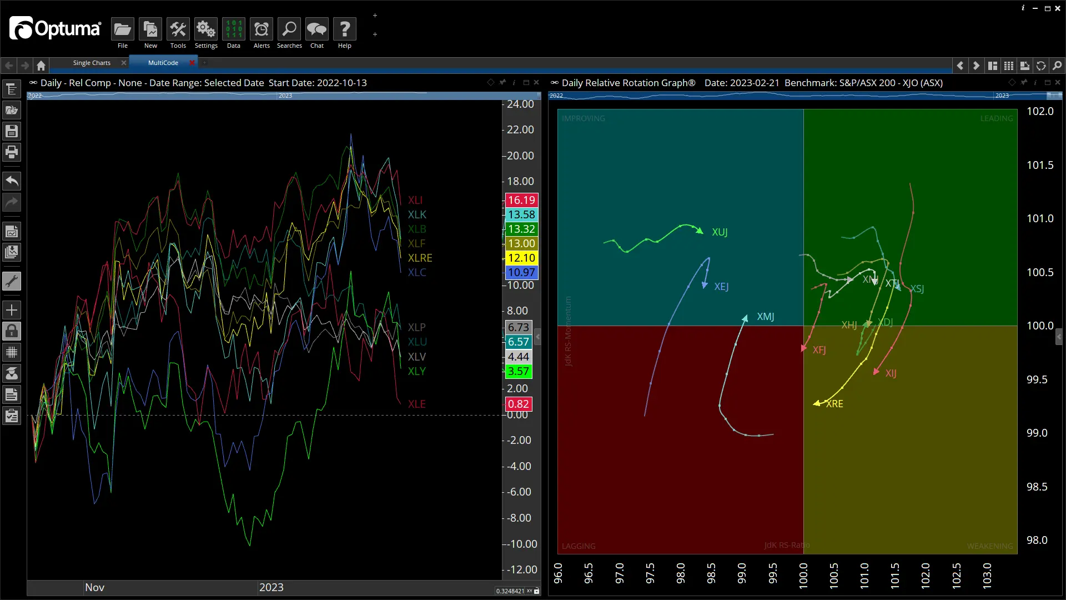This screenshot has height=600, width=1066.
Task: Click the pin icon on Relative Rotation Graph
Action: tap(1024, 82)
